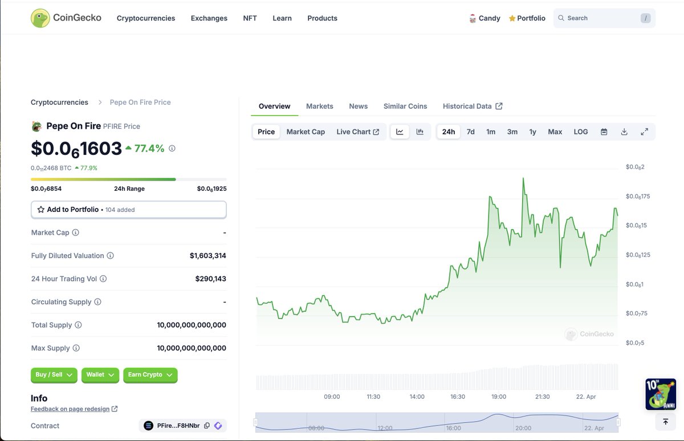Click the Add to Portfolio button
Viewport: 684px width, 441px height.
[x=129, y=210]
